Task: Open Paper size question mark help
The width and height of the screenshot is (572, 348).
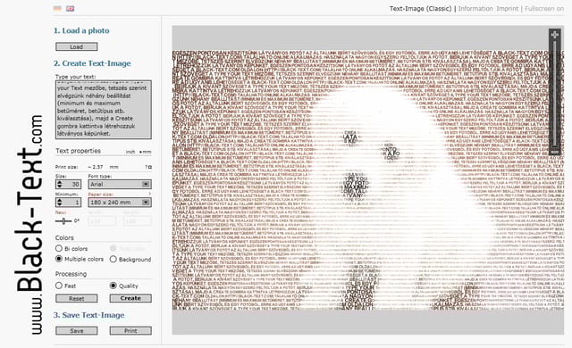Action: click(x=149, y=194)
